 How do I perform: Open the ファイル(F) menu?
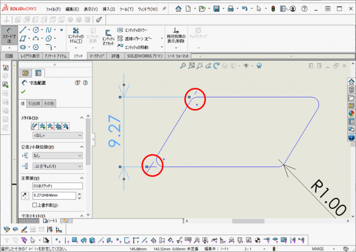pyautogui.click(x=53, y=9)
